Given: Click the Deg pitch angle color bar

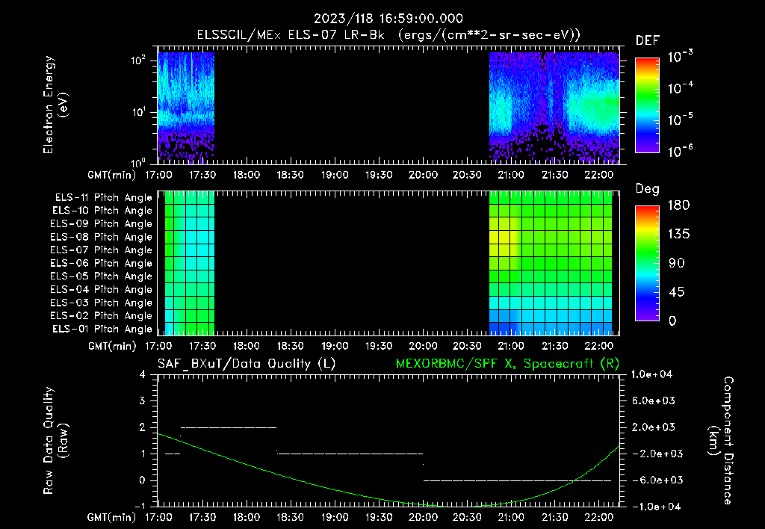Looking at the screenshot, I should (x=647, y=263).
